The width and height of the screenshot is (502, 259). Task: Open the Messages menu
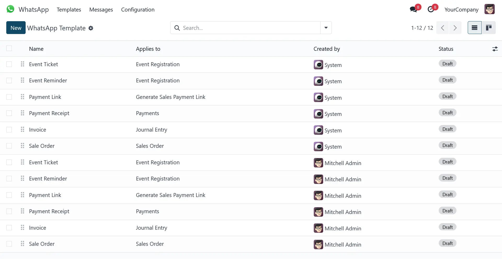coord(101,10)
